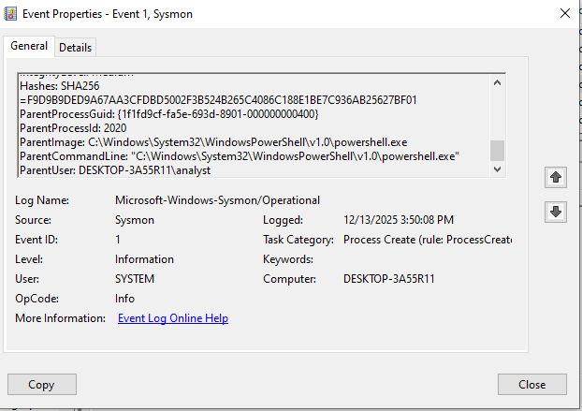The height and width of the screenshot is (411, 582).
Task: Click the Source value 'Sysmon'
Action: [x=134, y=220]
